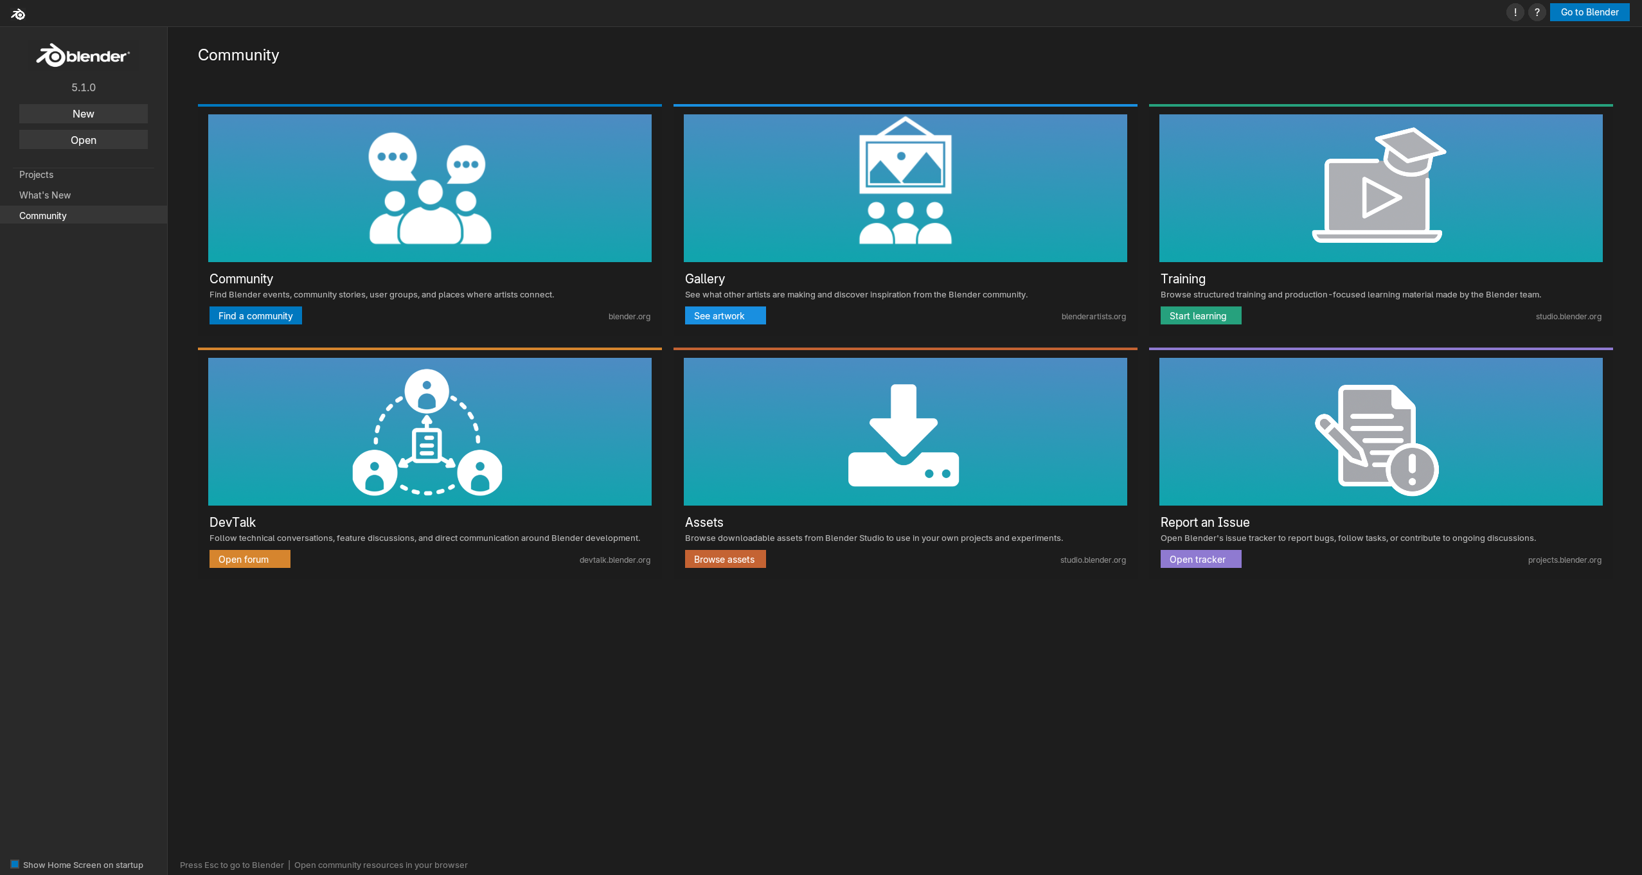This screenshot has width=1642, height=875.
Task: Open the What's New section
Action: click(x=45, y=195)
